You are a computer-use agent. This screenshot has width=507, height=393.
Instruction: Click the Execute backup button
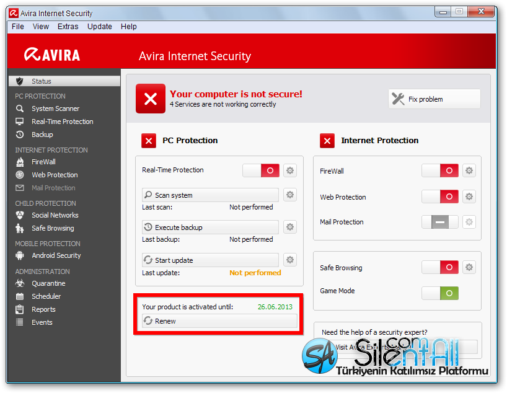(x=210, y=227)
